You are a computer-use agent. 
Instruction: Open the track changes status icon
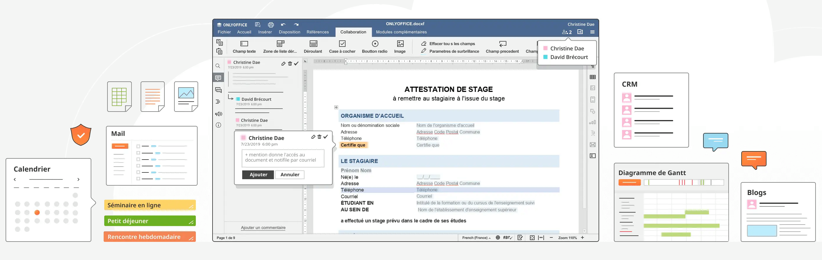(520, 238)
